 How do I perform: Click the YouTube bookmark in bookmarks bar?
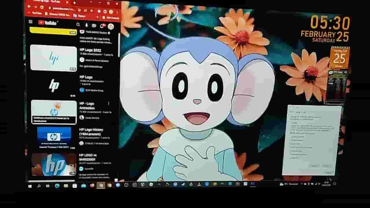click(x=35, y=13)
